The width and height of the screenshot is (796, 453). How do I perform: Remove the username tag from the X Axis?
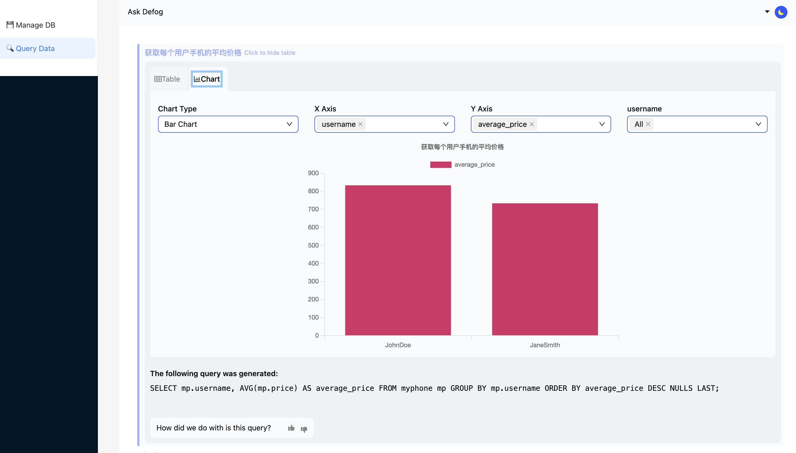(x=360, y=124)
